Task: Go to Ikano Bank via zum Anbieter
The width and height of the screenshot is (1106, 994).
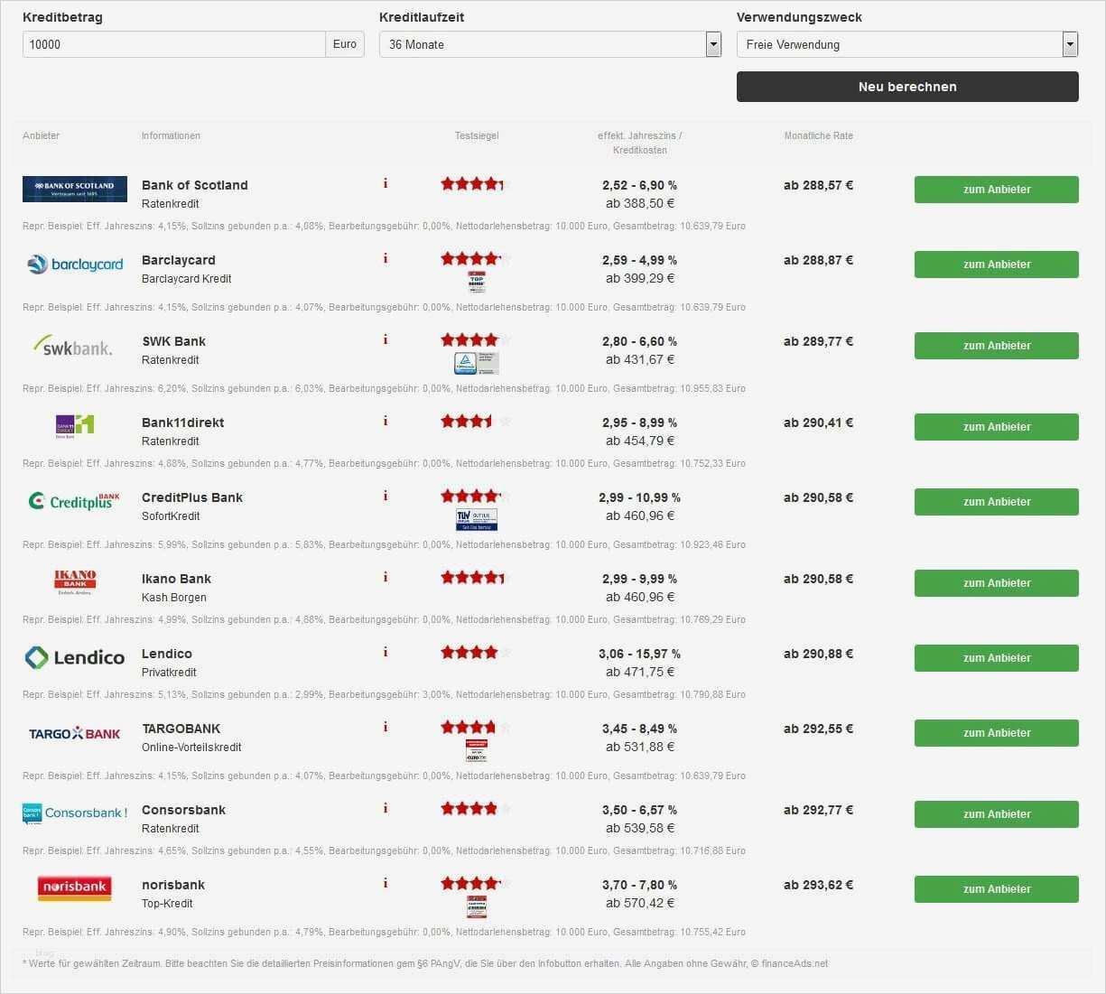Action: coord(997,583)
